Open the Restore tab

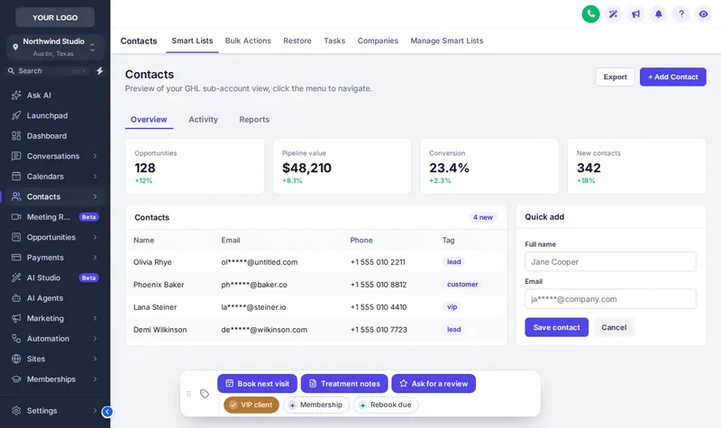pos(297,41)
